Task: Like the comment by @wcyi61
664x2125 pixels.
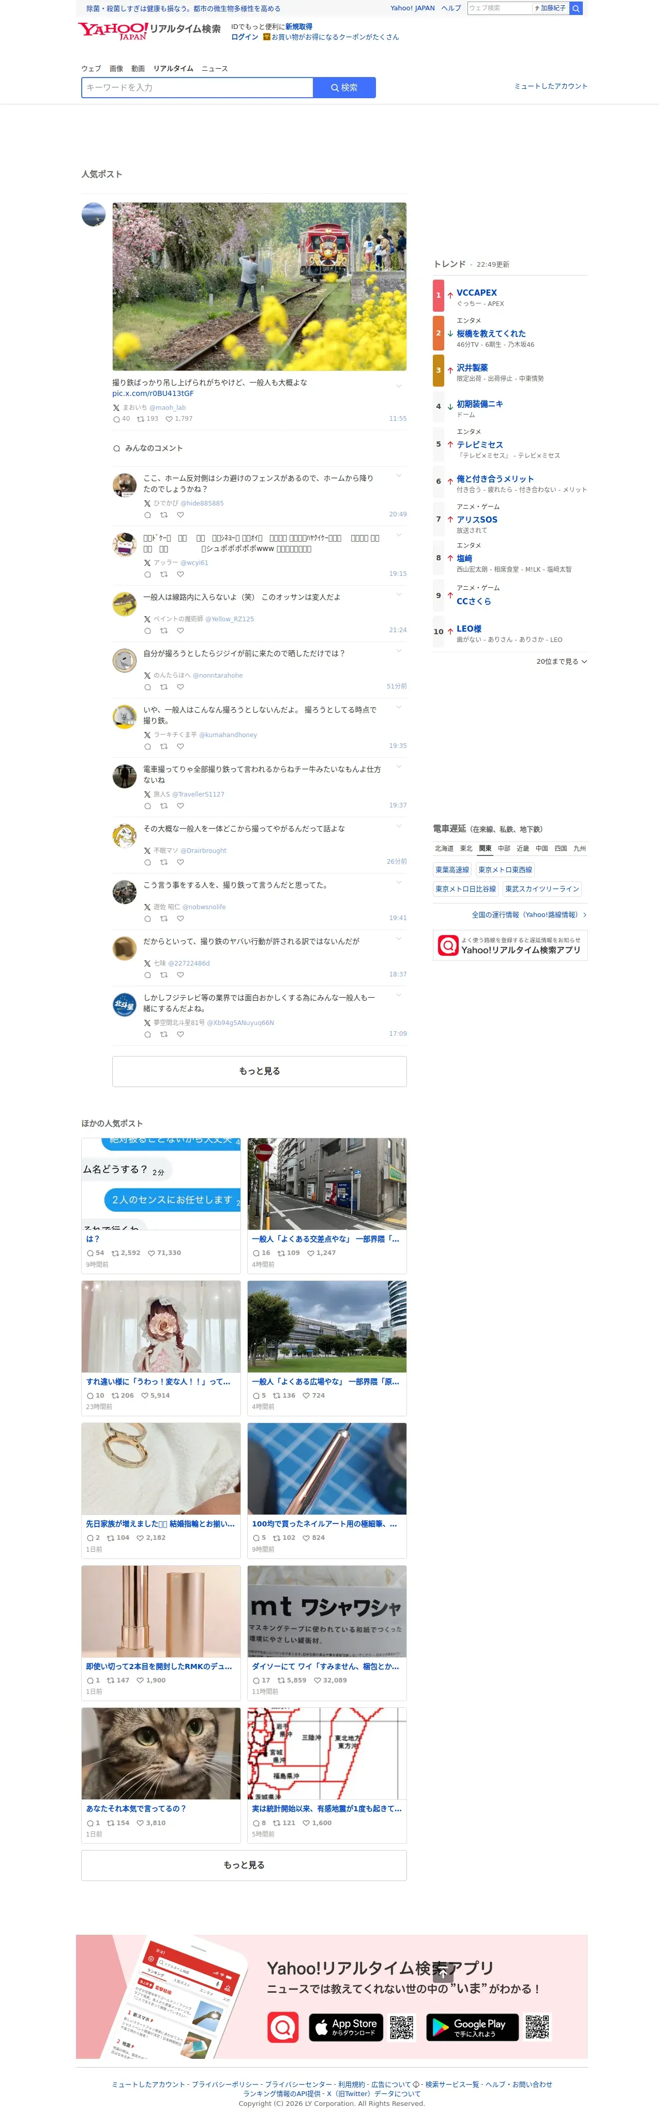Action: tap(180, 574)
